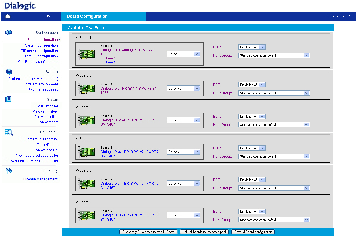Select the System cube icon in the sidebar

click(9, 71)
